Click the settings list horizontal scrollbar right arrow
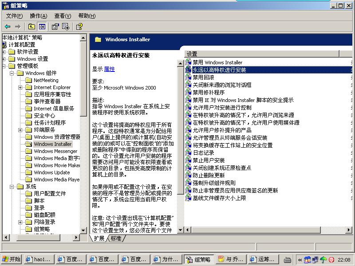This screenshot has width=355, height=266. (x=349, y=230)
